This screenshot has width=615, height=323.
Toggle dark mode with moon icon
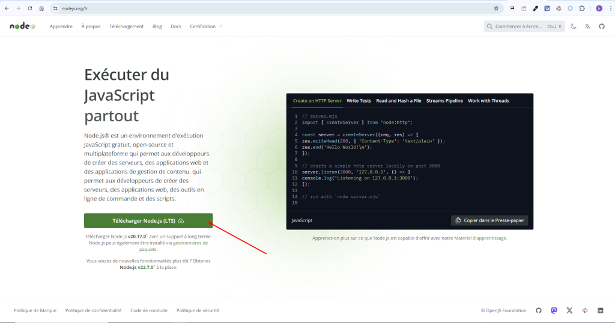point(574,26)
